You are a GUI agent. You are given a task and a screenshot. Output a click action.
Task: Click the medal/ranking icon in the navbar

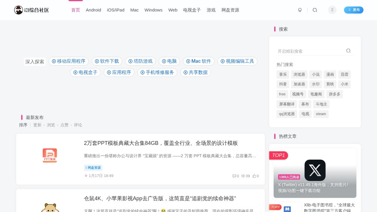click(x=300, y=10)
